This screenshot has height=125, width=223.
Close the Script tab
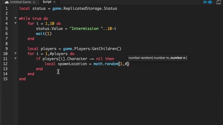[x=54, y=2]
